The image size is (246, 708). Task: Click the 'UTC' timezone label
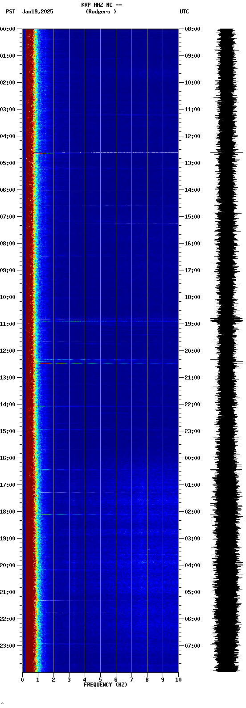pyautogui.click(x=184, y=12)
